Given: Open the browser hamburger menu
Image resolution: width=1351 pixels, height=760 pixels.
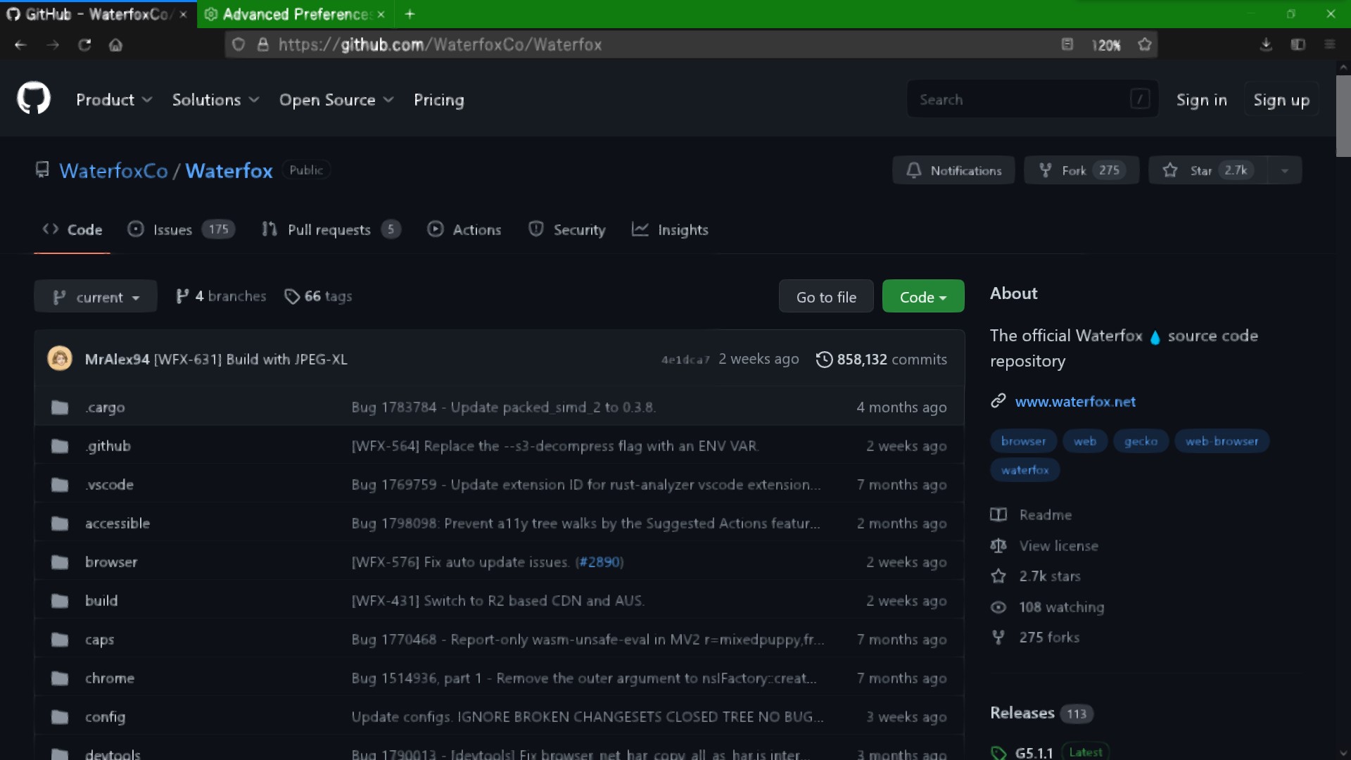Looking at the screenshot, I should tap(1330, 44).
